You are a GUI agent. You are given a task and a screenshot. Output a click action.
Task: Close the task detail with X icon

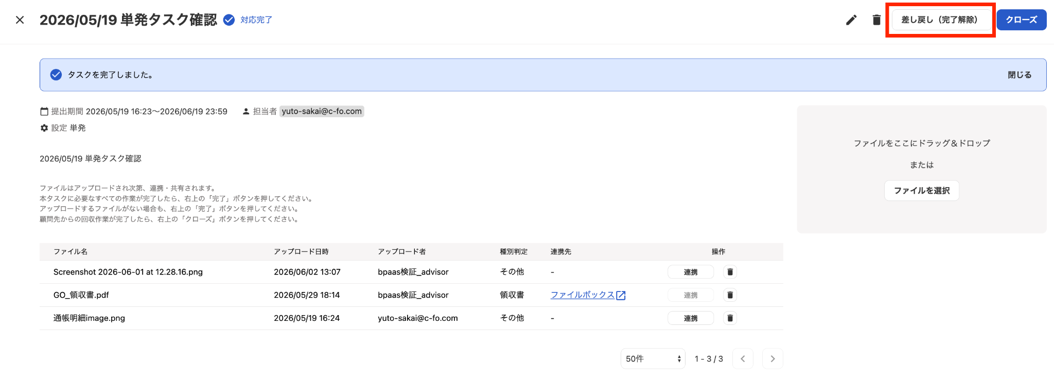pos(20,20)
